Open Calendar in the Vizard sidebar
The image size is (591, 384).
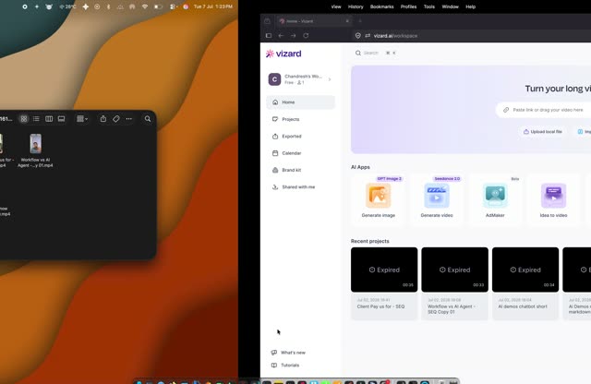(x=300, y=153)
